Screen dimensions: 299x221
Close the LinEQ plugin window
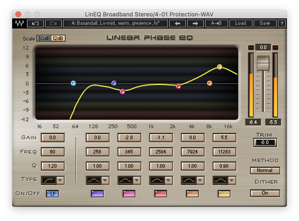tap(18, 14)
